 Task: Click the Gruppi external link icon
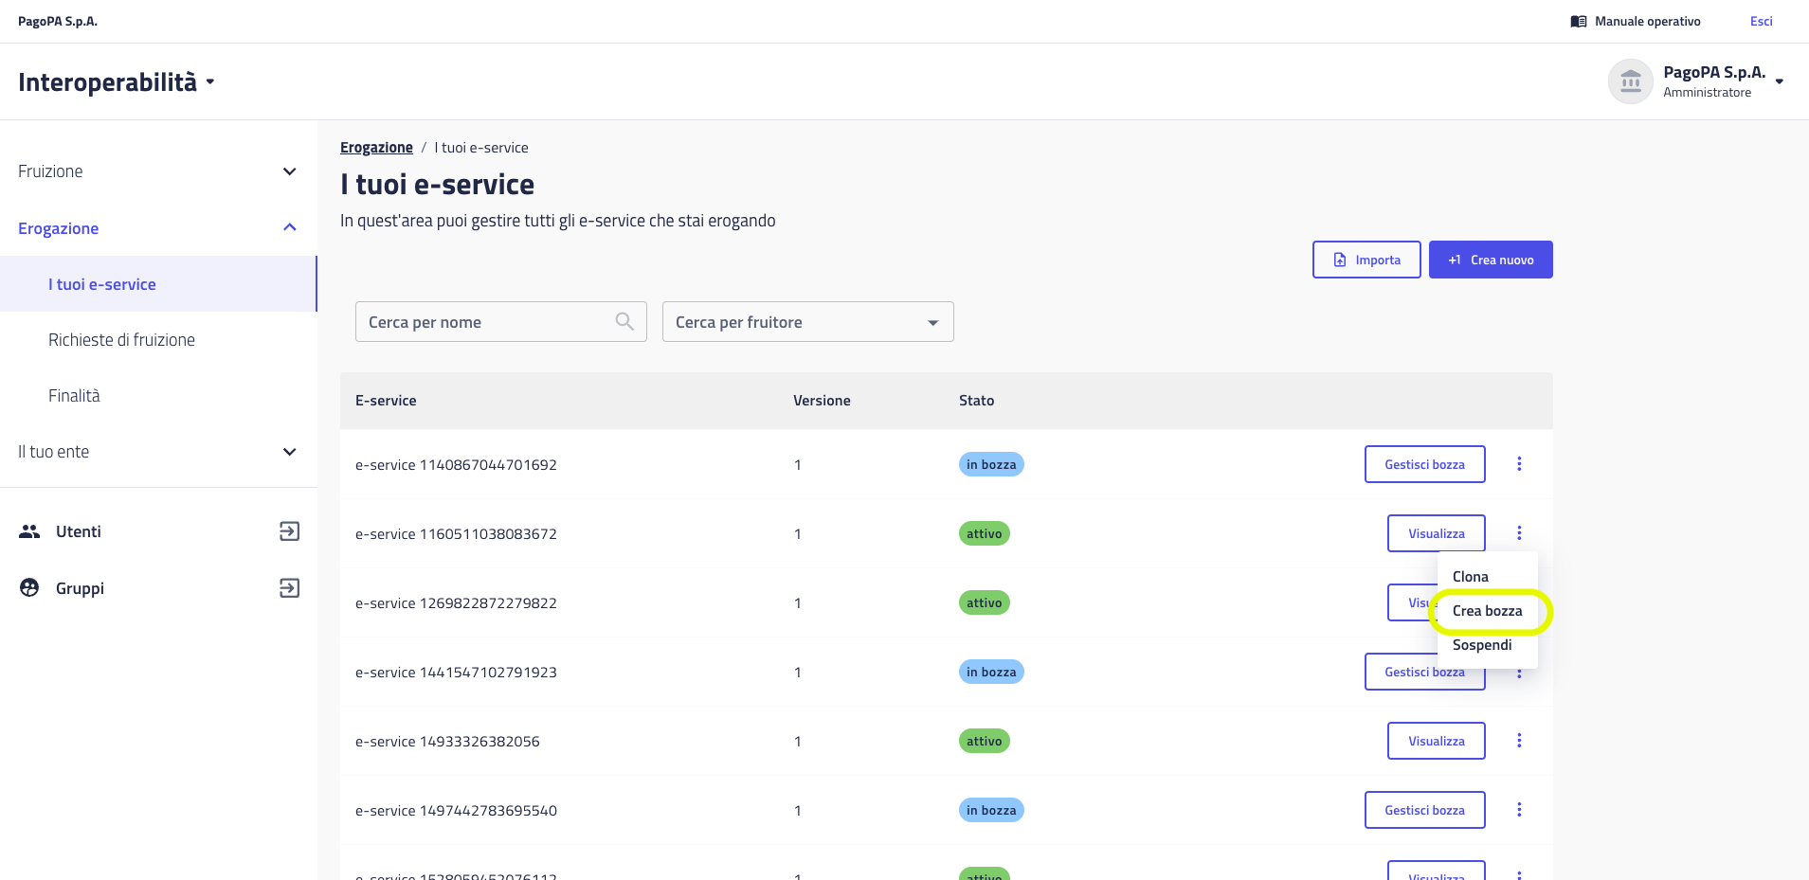tap(289, 588)
